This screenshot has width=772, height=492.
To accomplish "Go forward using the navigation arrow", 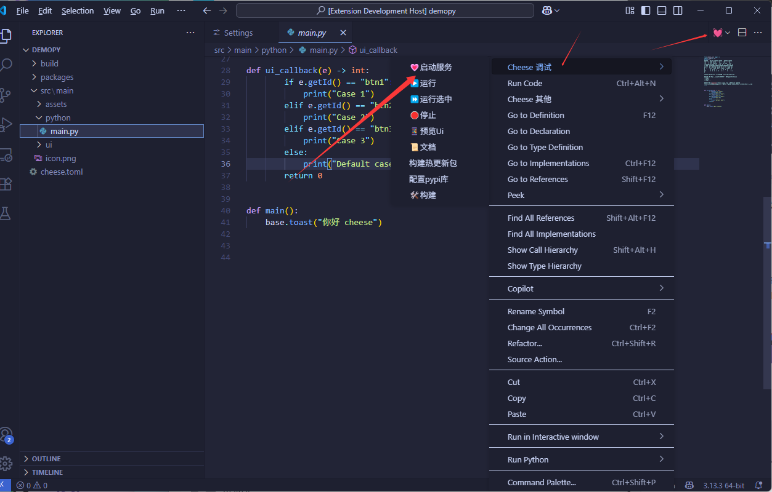I will point(223,10).
